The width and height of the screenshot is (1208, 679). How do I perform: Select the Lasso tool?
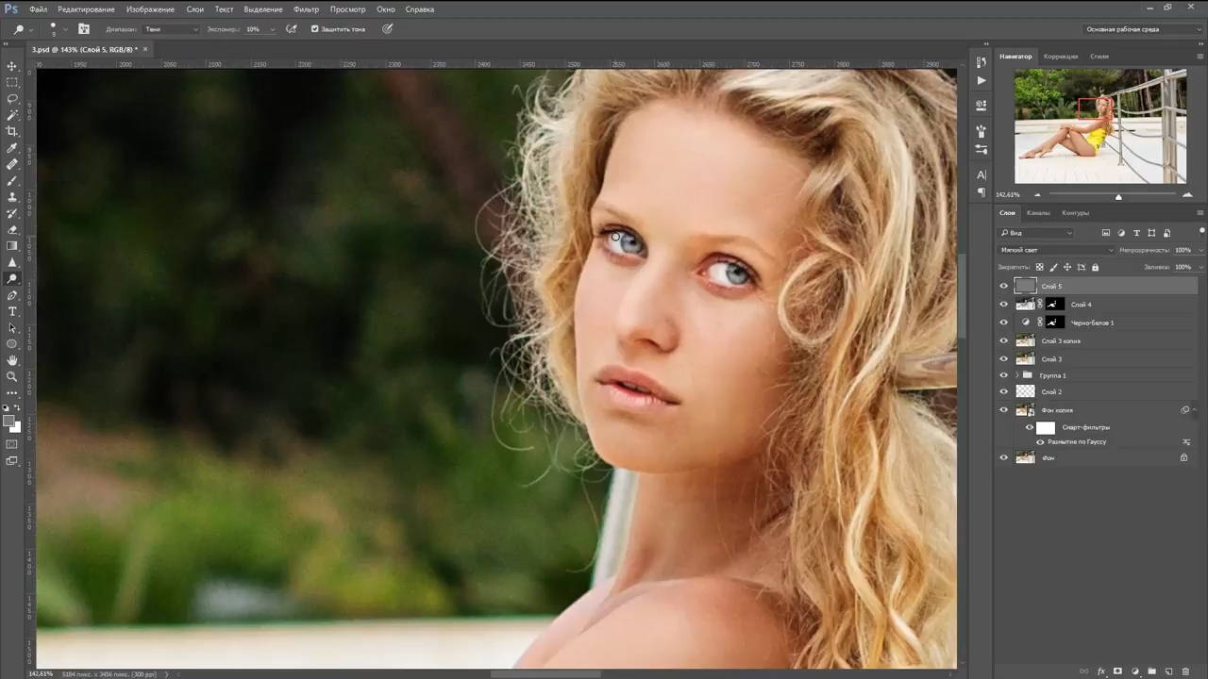click(12, 99)
